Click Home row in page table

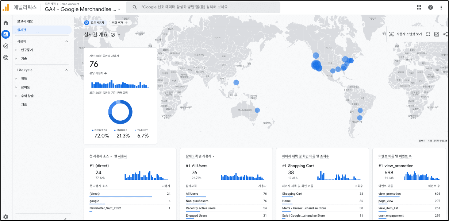pos(323,201)
